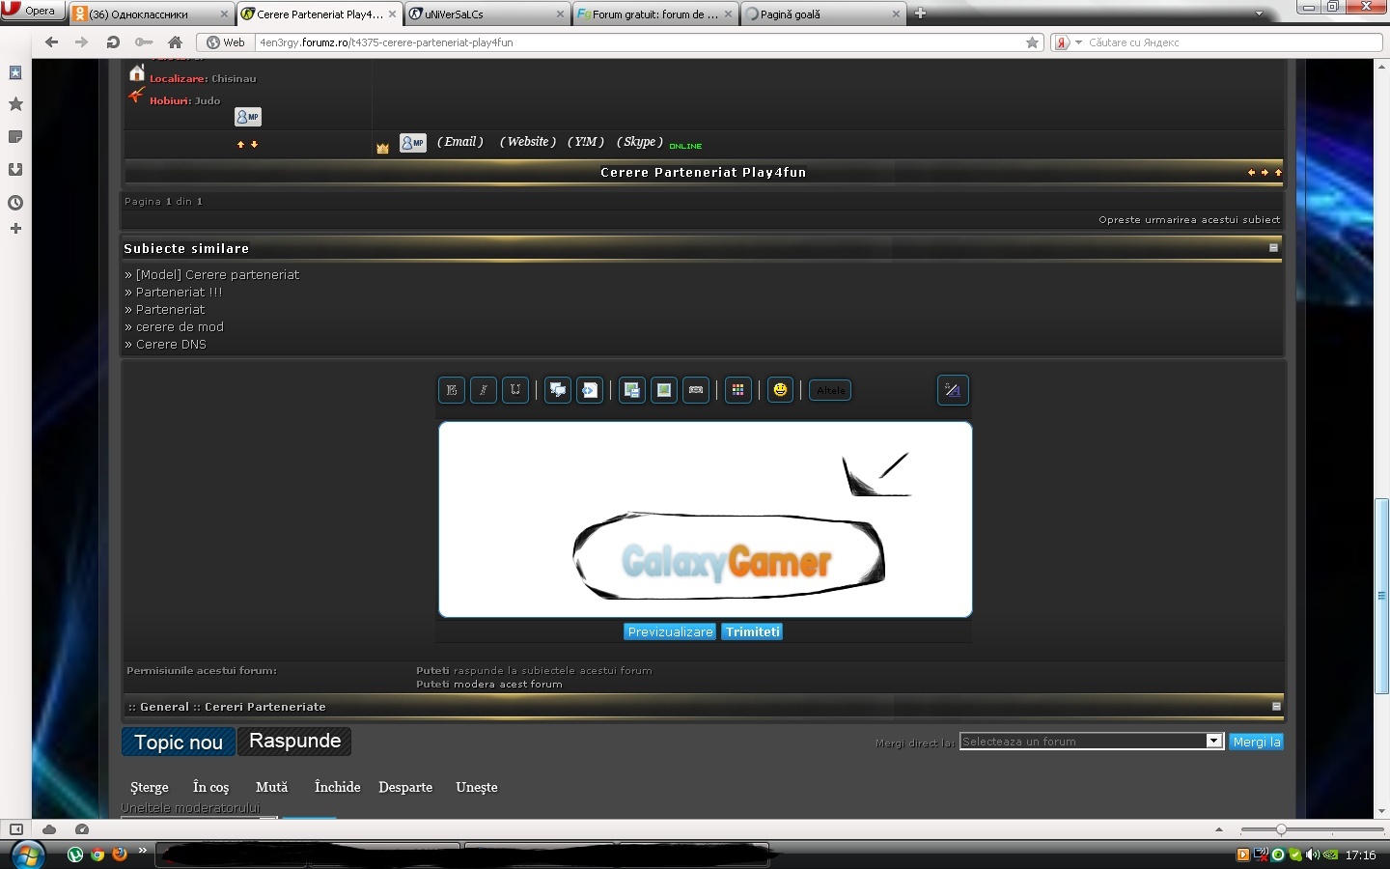
Task: Open the ( Skype ) profile link
Action: 640,142
